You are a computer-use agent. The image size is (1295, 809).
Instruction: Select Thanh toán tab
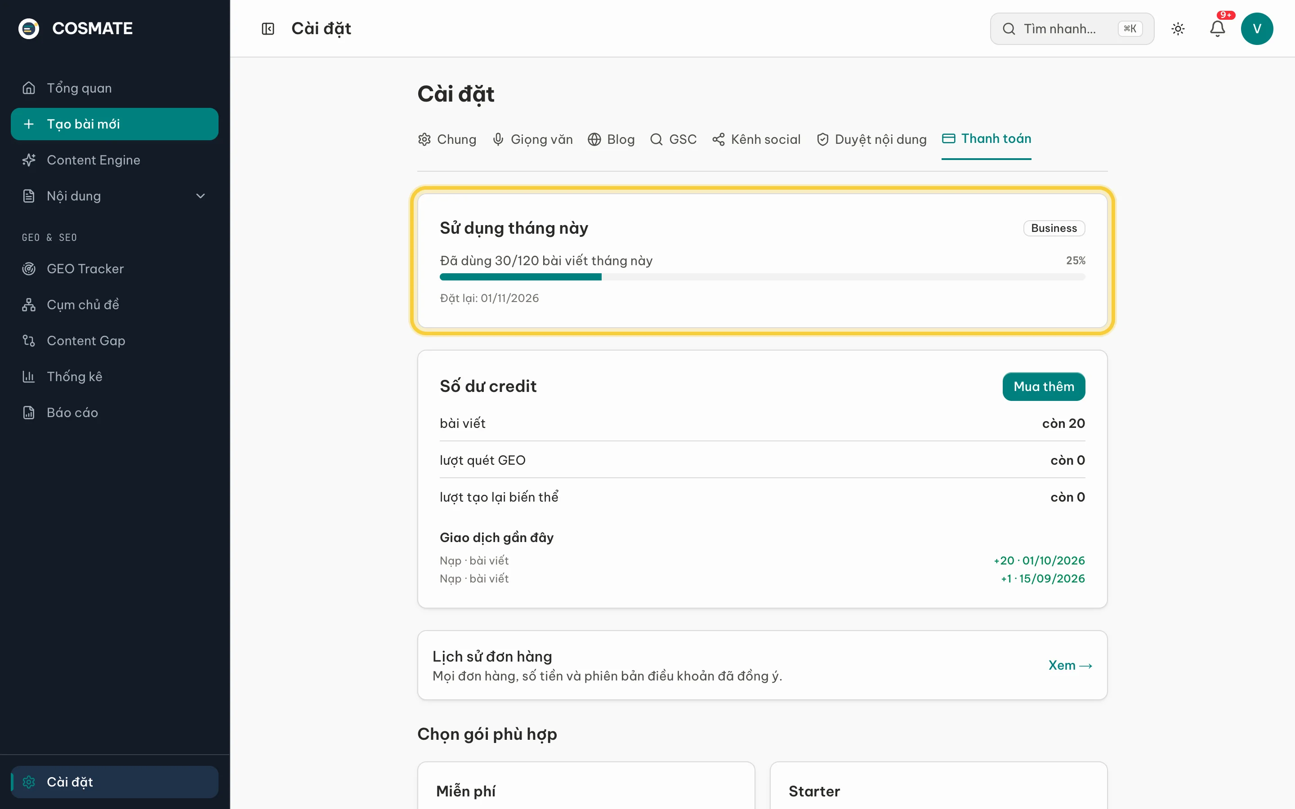pos(986,138)
